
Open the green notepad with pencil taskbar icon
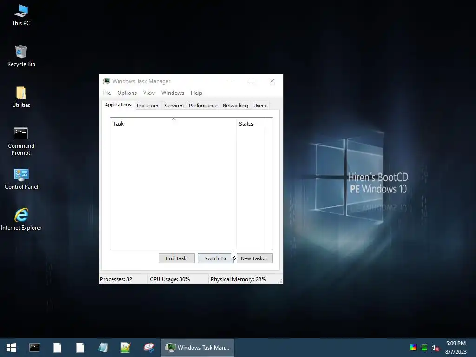pyautogui.click(x=126, y=348)
